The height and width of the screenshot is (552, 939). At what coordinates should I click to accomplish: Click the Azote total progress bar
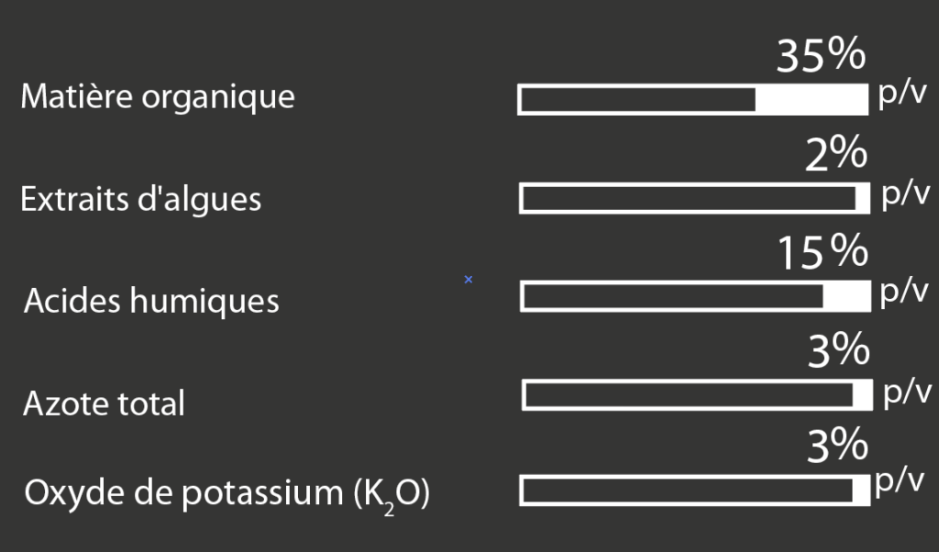point(697,395)
